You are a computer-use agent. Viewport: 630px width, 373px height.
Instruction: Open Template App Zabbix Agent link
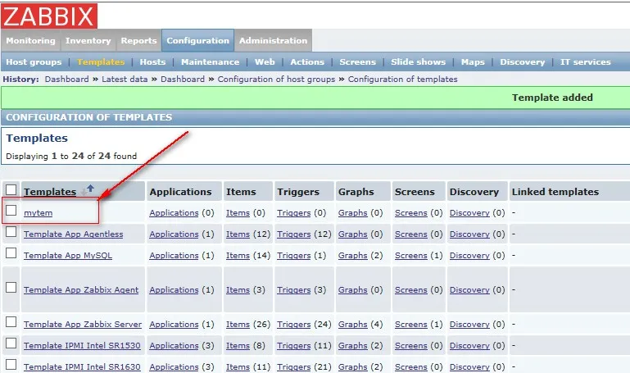(x=81, y=290)
